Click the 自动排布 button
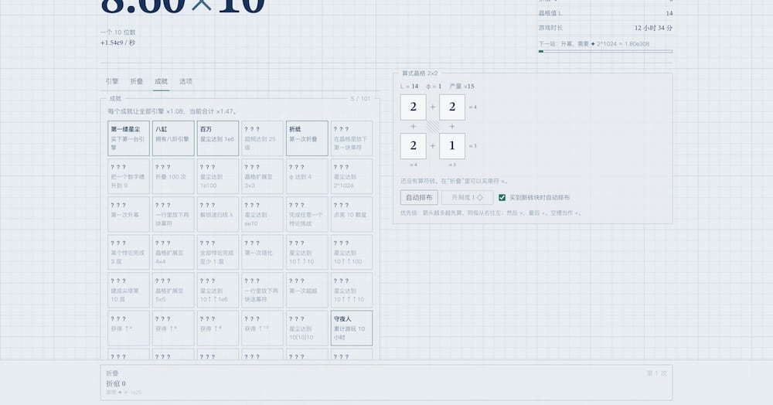The image size is (773, 405). point(419,197)
